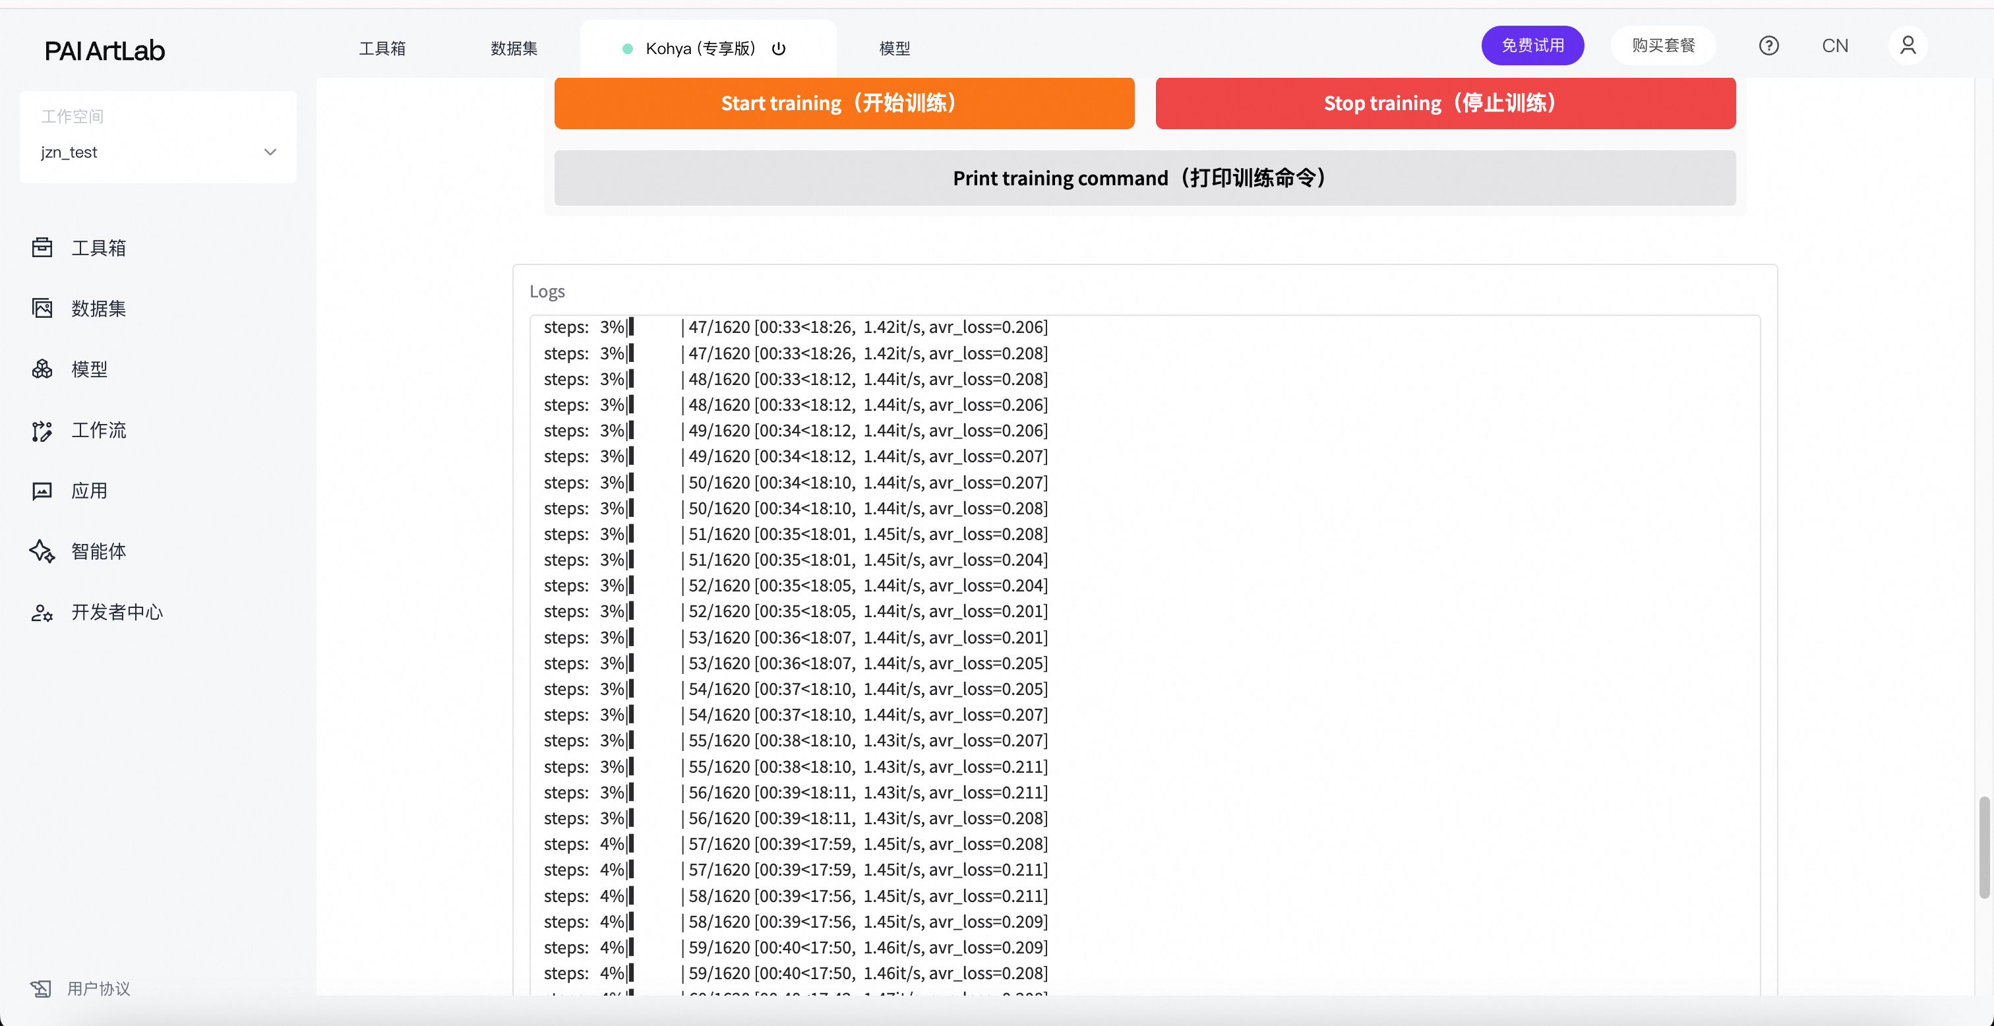Click the page vertical scrollbar thumb
The image size is (1994, 1026).
pyautogui.click(x=1983, y=847)
